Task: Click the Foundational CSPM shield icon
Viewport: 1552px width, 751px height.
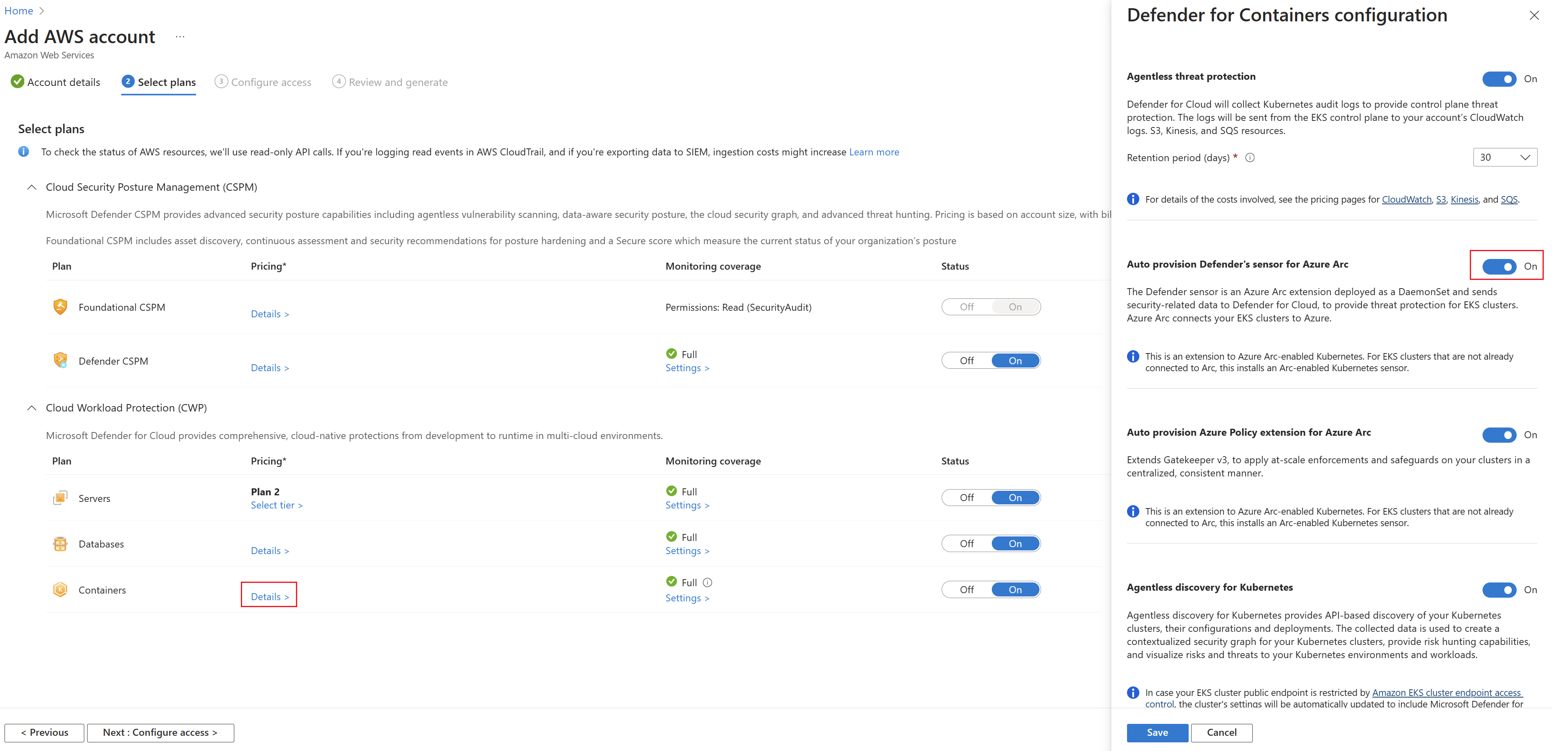Action: point(60,307)
